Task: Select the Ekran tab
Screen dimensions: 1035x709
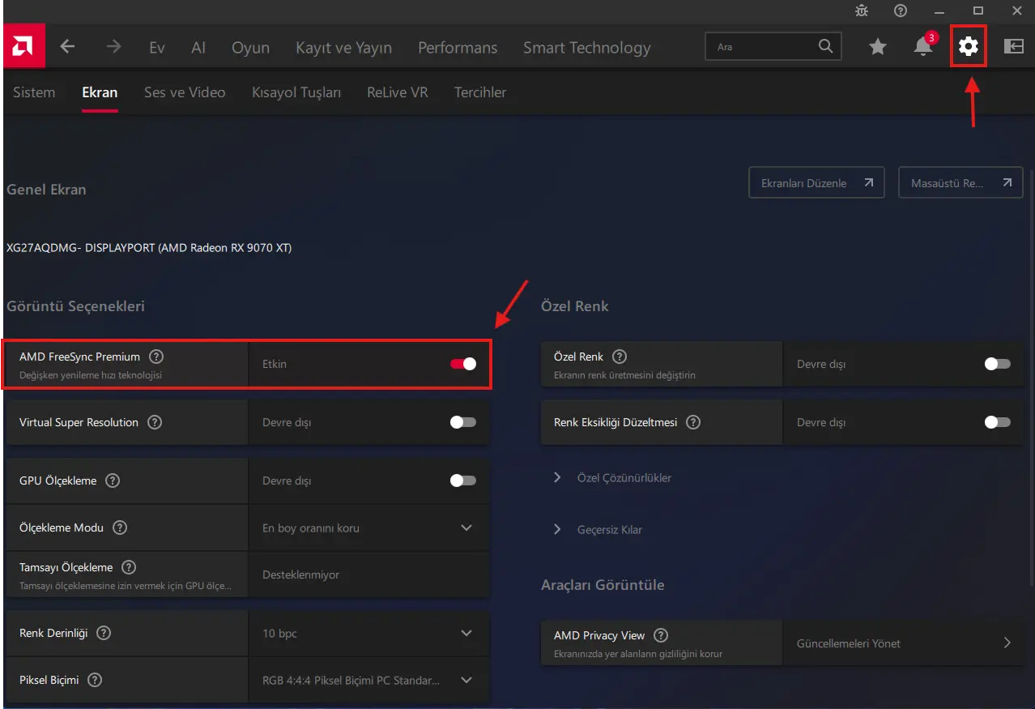Action: 100,92
